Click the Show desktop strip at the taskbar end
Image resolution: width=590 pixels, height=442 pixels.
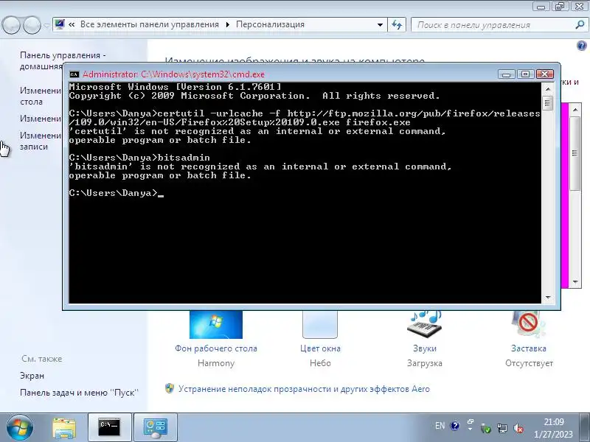pos(585,428)
